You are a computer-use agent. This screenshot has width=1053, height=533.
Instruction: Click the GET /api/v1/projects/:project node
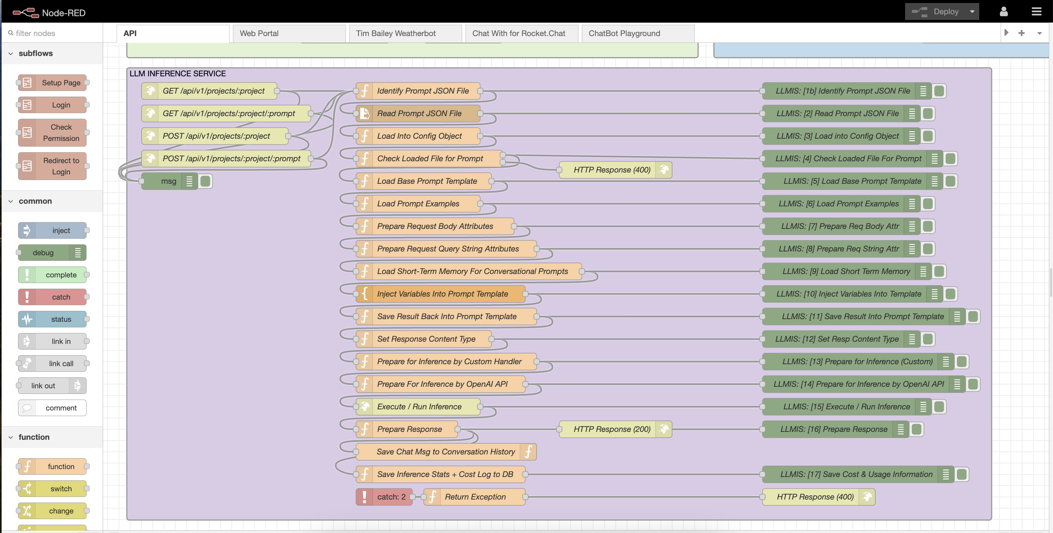(210, 91)
